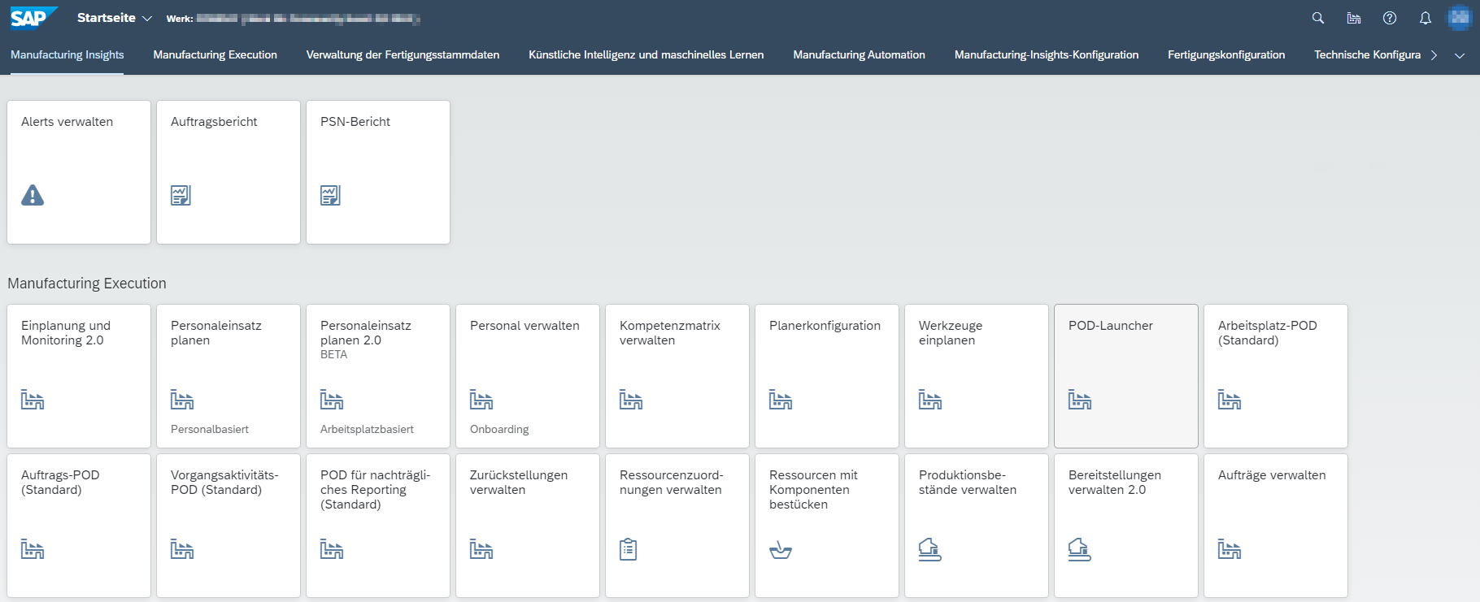Open the Fertigungskonfiguration tab
Image resolution: width=1480 pixels, height=602 pixels.
click(x=1226, y=55)
